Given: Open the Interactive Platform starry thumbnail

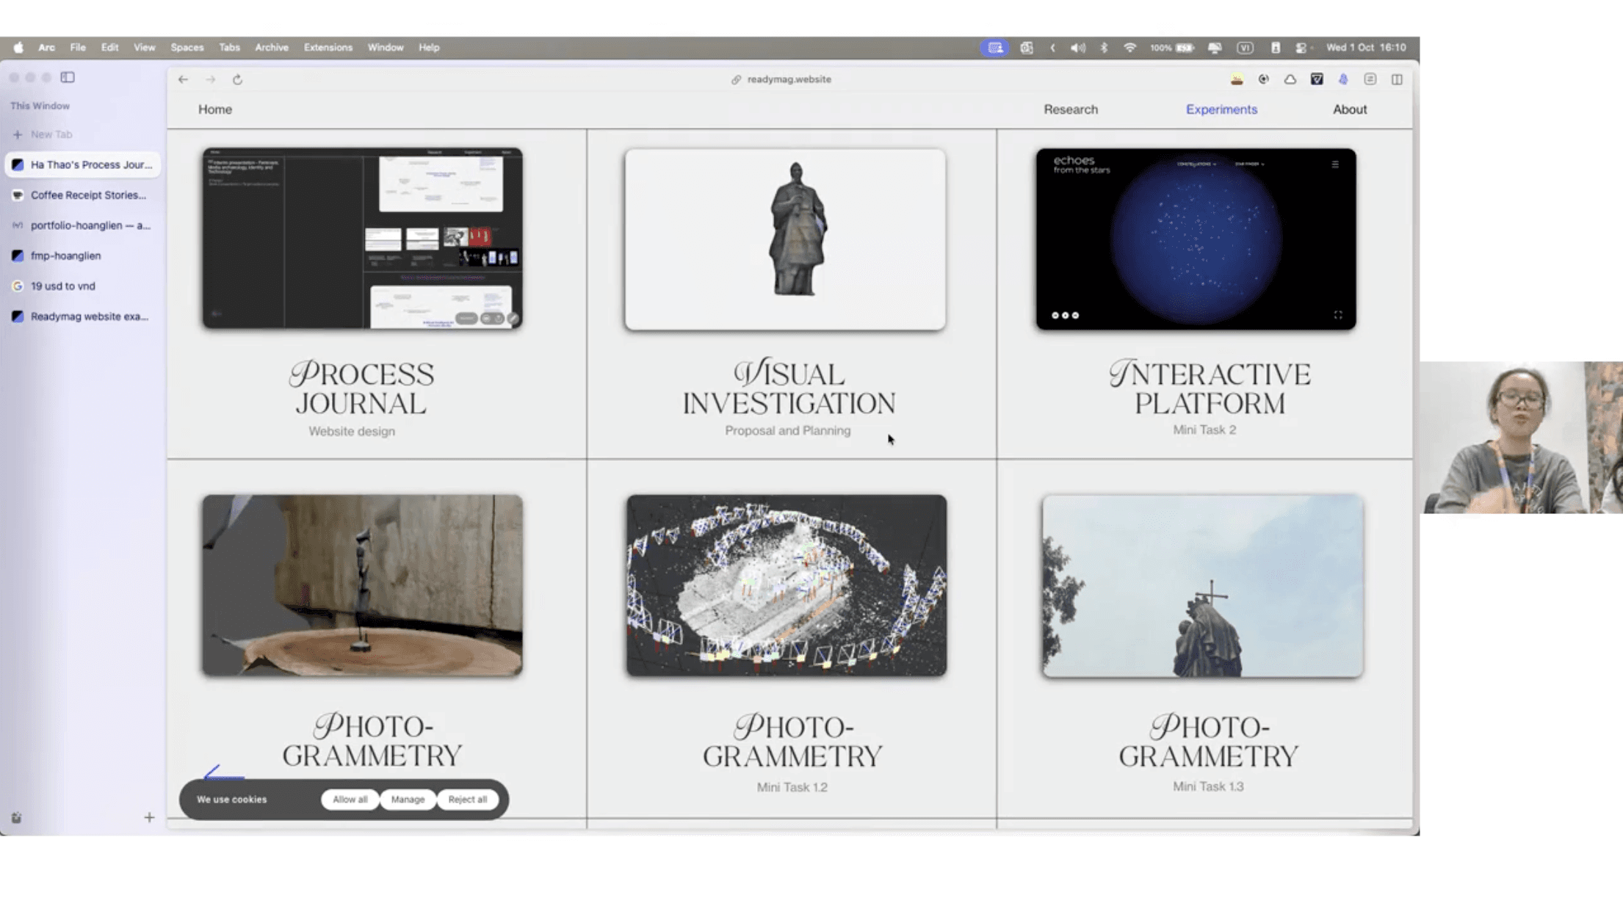Looking at the screenshot, I should 1196,239.
